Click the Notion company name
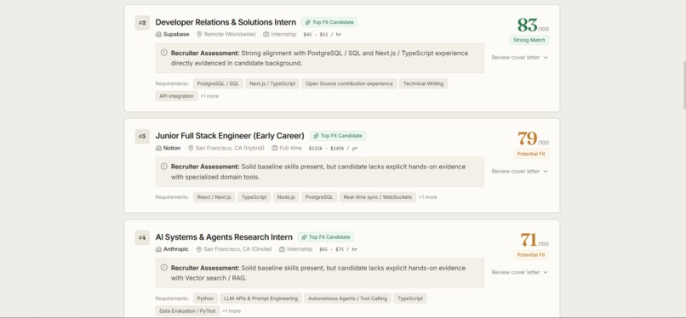The width and height of the screenshot is (686, 318). pyautogui.click(x=172, y=148)
